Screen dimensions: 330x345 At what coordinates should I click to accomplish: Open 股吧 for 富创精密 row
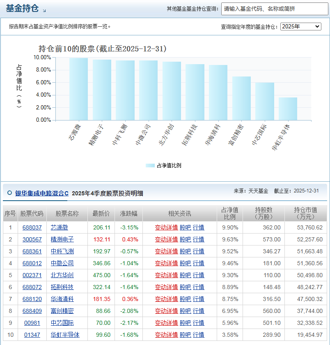pos(185,311)
